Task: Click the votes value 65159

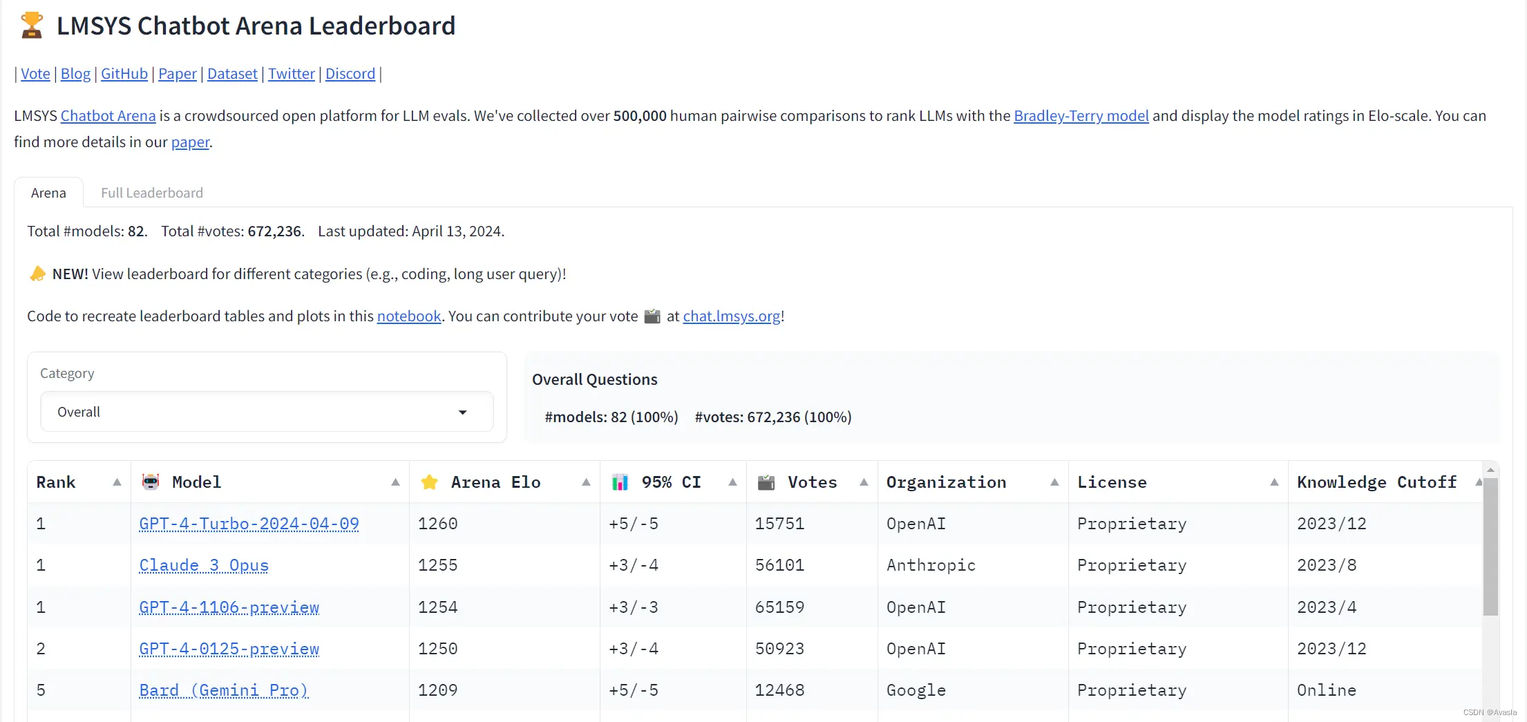Action: pyautogui.click(x=779, y=607)
